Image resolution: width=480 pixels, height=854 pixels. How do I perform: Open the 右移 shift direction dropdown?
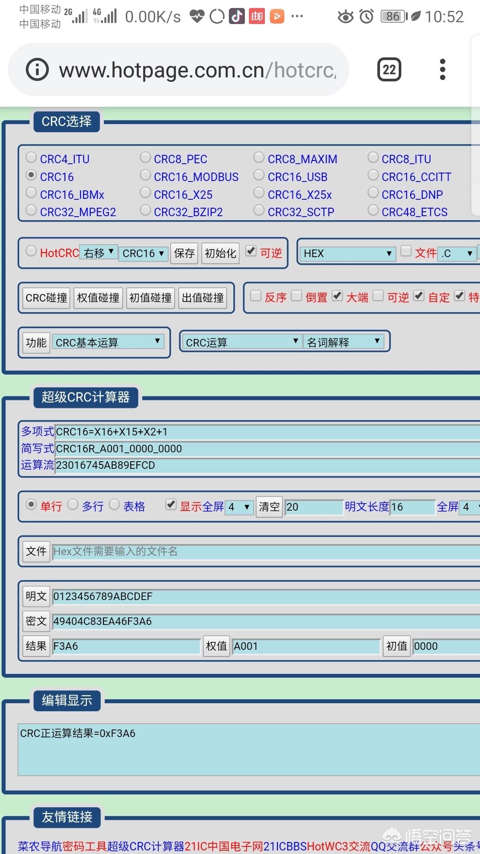point(99,253)
